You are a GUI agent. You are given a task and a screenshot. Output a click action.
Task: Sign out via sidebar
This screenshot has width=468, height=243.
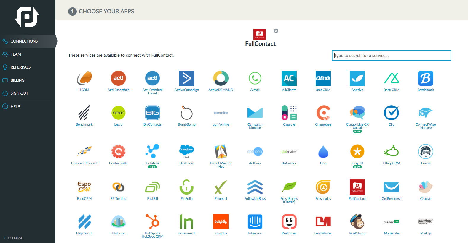point(28,93)
